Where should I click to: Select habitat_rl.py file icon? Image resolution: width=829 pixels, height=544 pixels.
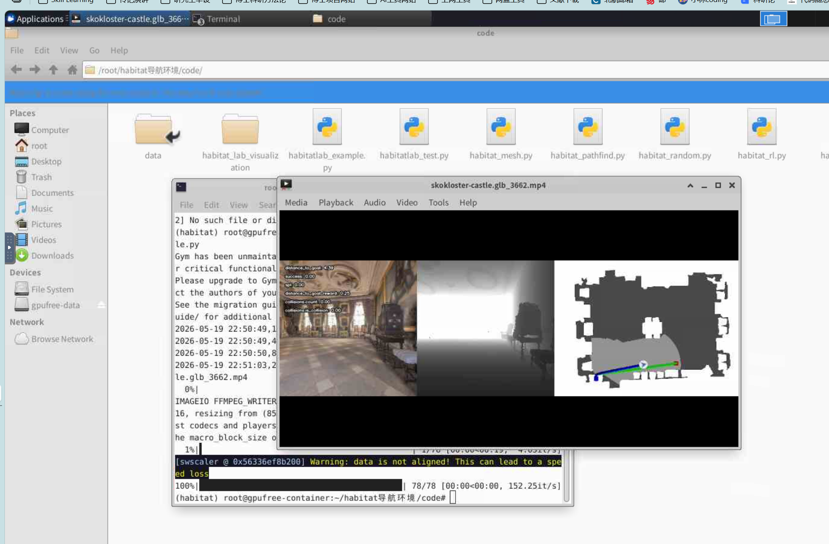point(762,127)
